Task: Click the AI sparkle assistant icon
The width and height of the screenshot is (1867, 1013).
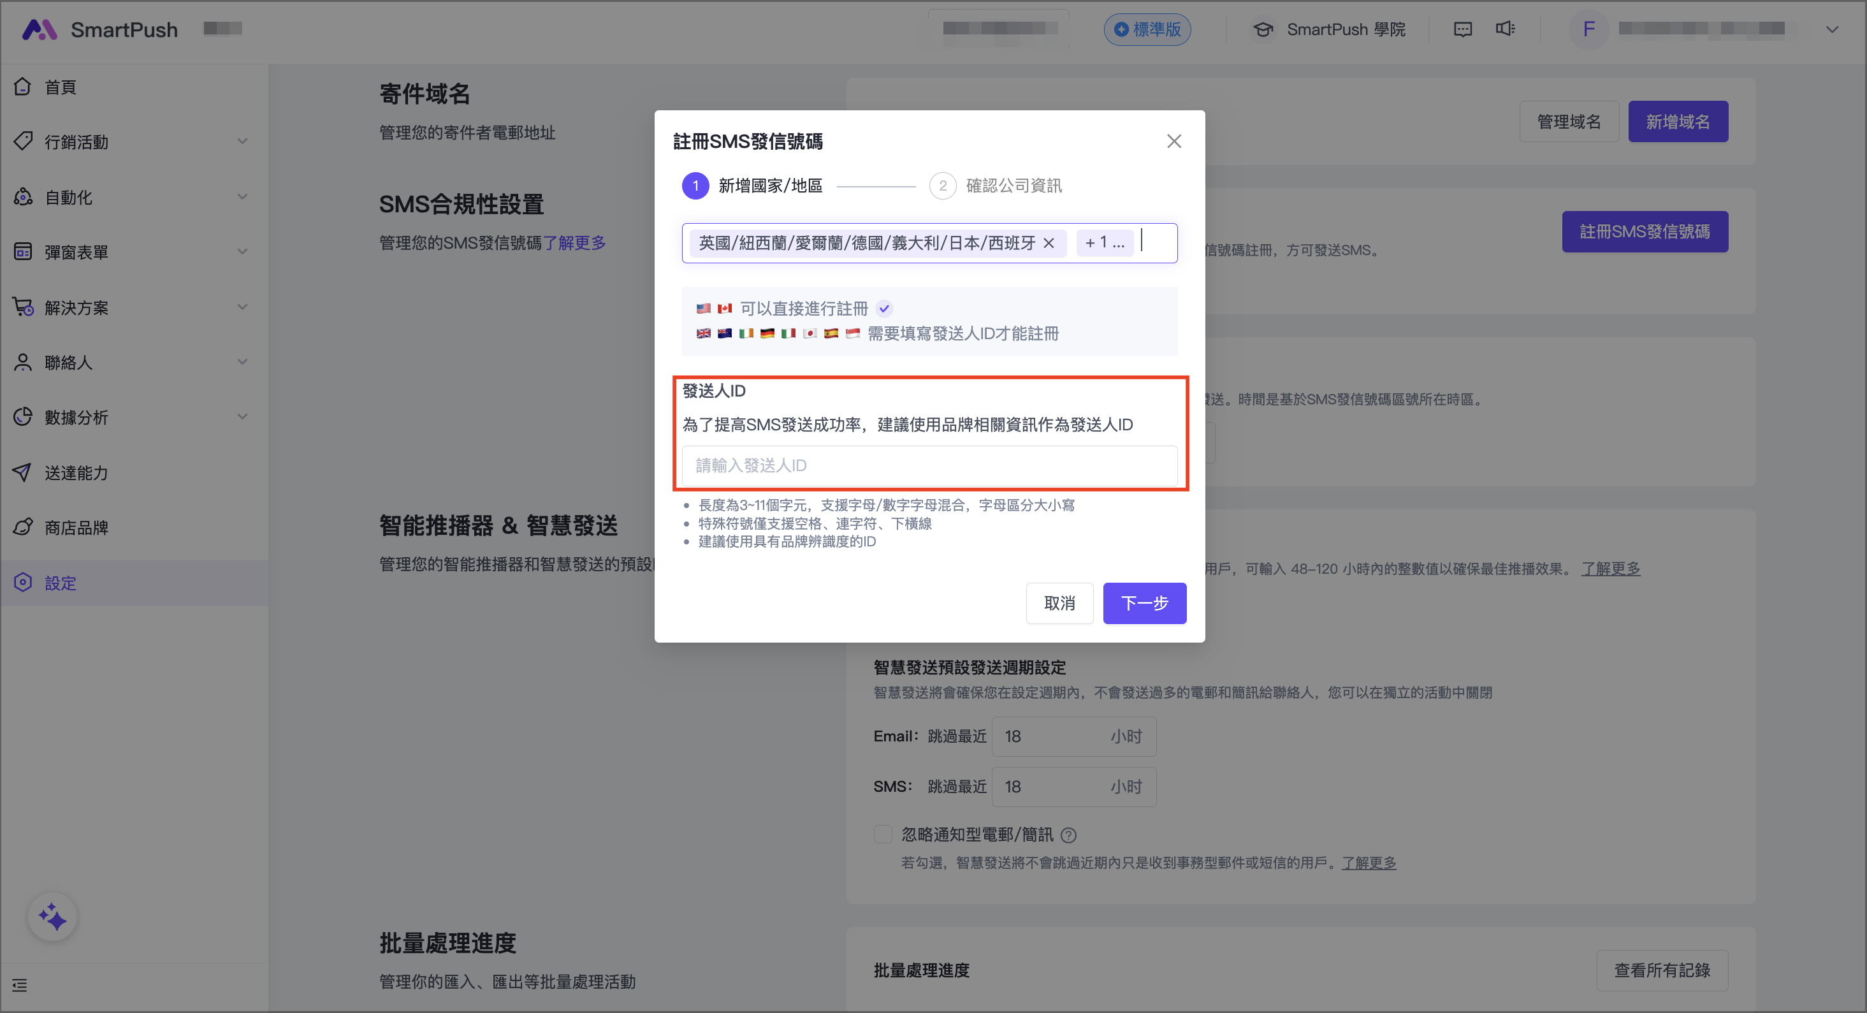Action: pyautogui.click(x=52, y=917)
